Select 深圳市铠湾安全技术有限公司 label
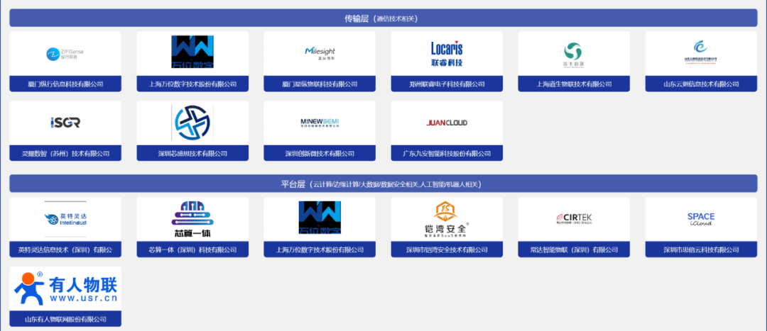767x331 pixels. (447, 249)
